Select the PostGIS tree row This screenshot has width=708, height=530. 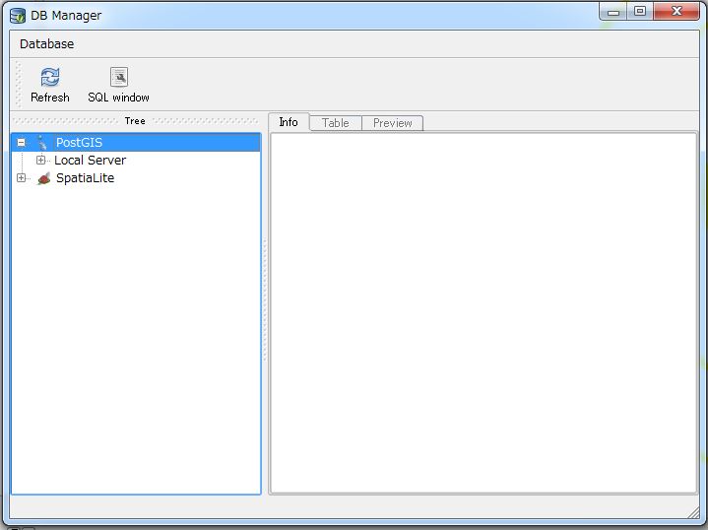(x=136, y=142)
